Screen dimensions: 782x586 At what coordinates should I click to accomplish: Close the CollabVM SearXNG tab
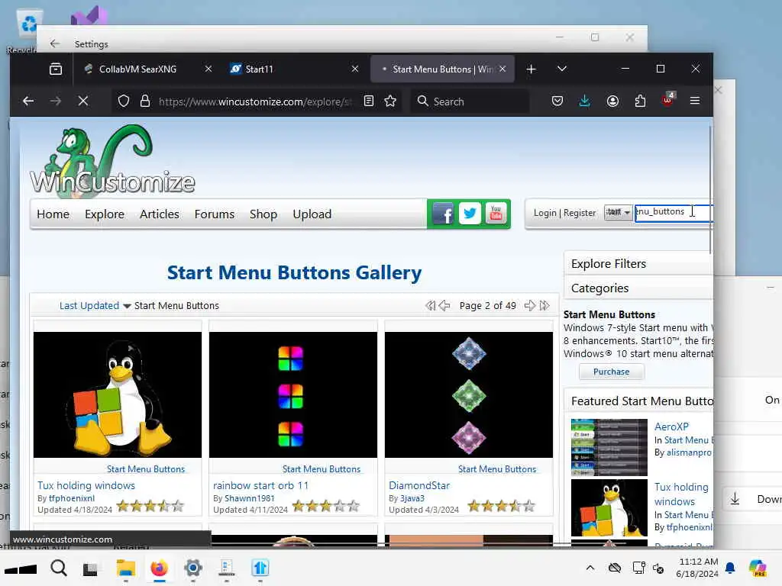pos(208,69)
